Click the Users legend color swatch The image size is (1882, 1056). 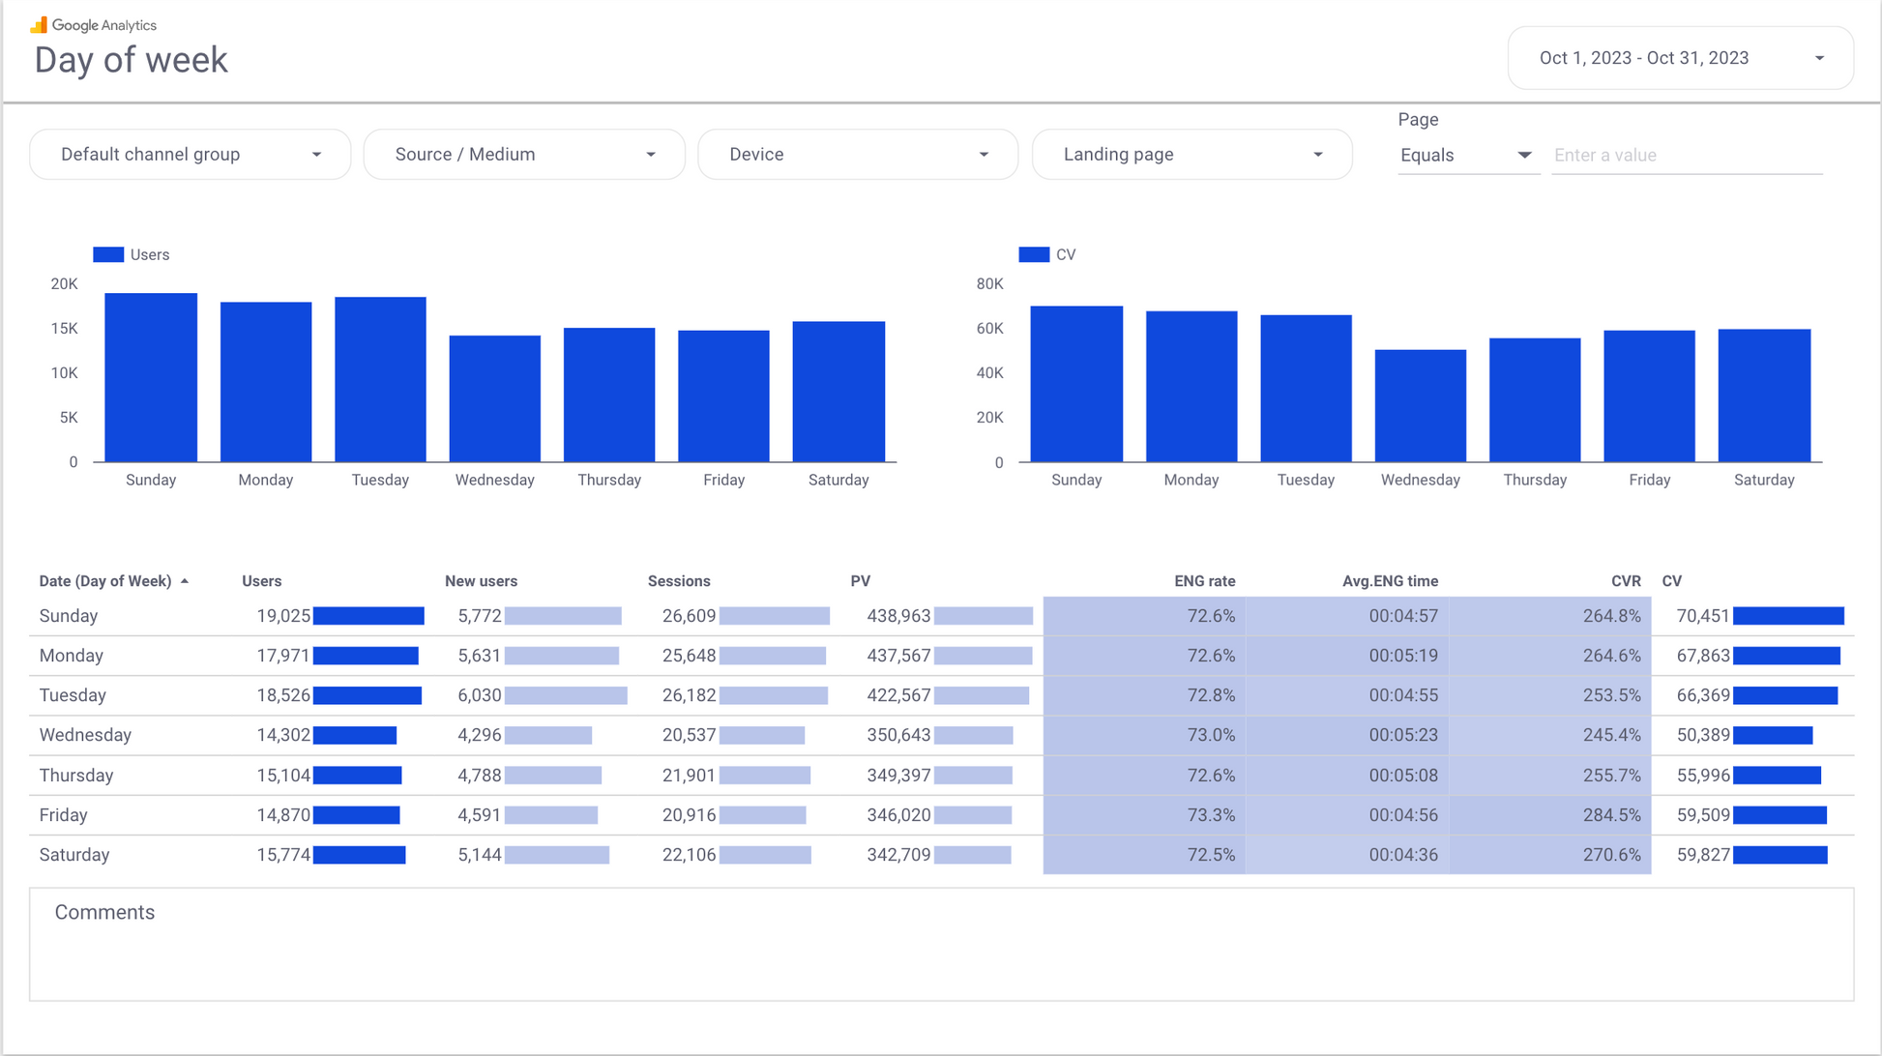[x=107, y=254]
